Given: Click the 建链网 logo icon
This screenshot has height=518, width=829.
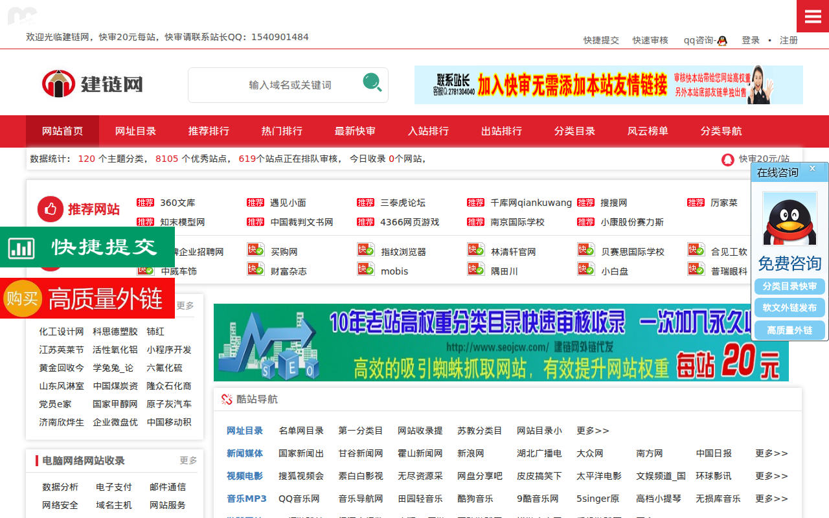Looking at the screenshot, I should (59, 84).
